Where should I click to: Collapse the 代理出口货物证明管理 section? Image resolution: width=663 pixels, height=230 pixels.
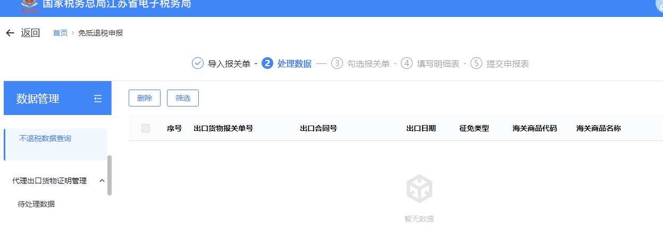pos(102,181)
